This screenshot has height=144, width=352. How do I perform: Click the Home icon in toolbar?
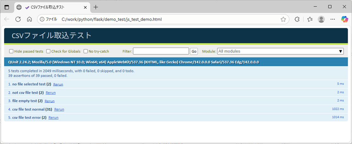29,19
